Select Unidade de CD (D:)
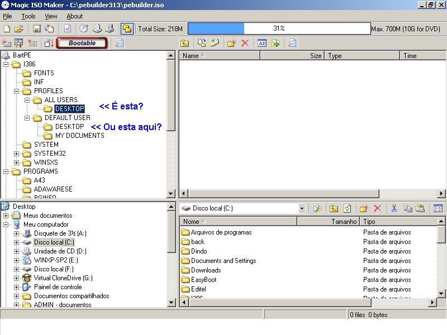Screen dimensions: 447x335 pos(60,251)
